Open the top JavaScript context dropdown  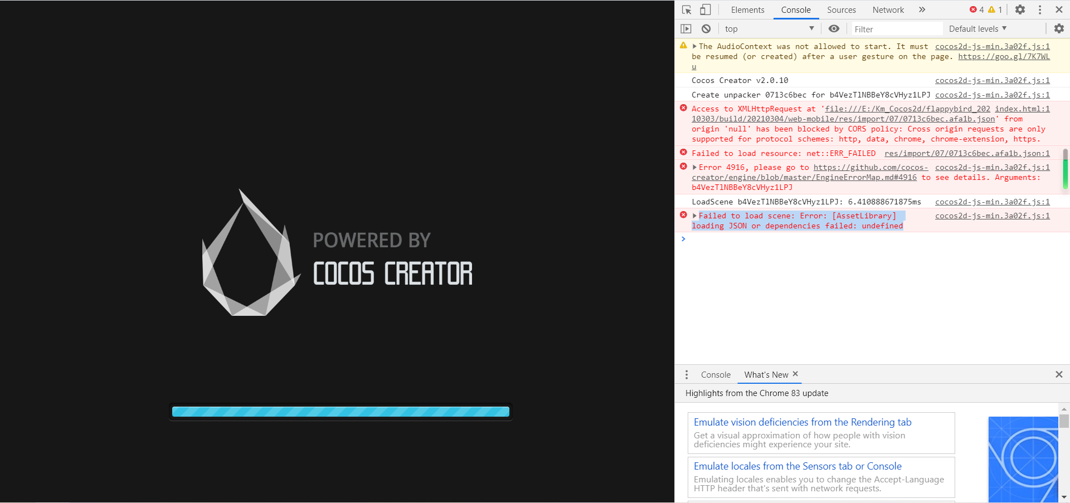769,29
